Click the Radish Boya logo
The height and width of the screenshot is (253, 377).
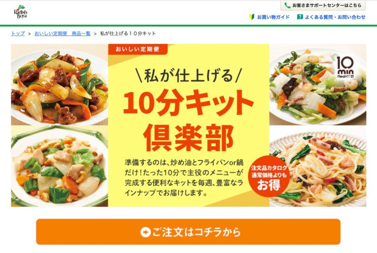click(20, 12)
